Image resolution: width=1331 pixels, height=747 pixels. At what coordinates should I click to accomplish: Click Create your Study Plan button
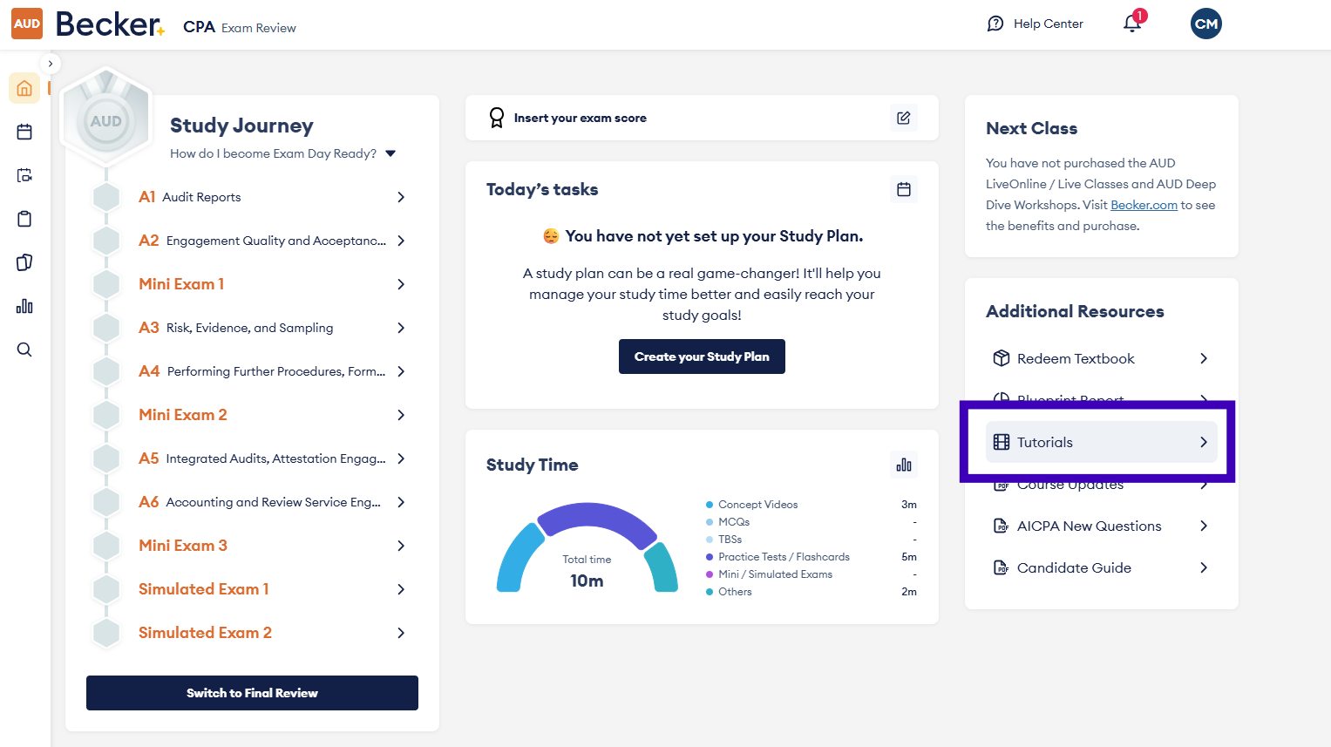click(x=702, y=357)
